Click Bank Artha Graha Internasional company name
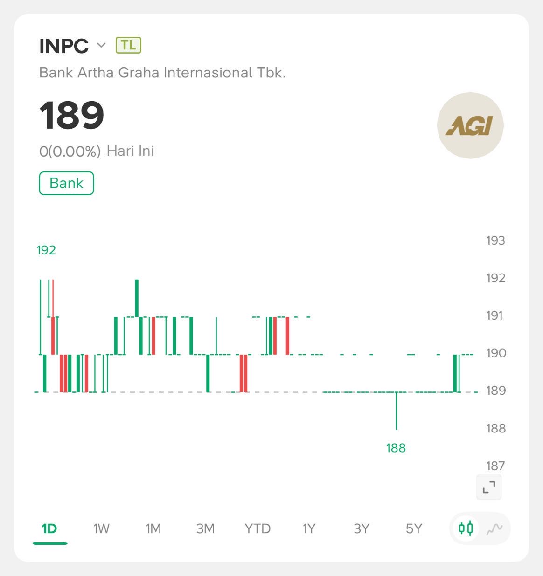 click(x=162, y=73)
